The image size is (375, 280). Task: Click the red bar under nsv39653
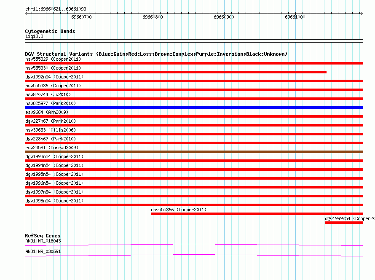[x=194, y=134]
